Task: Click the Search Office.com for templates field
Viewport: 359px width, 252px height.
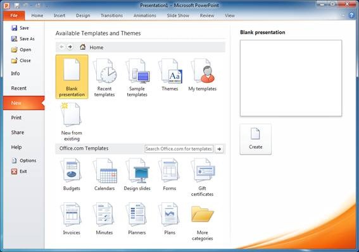Action: 179,149
